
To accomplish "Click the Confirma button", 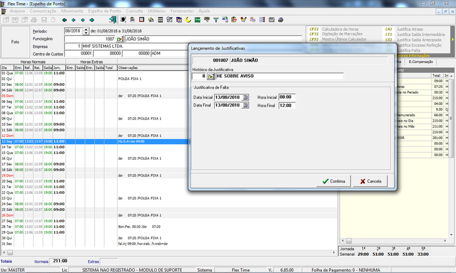I will click(333, 181).
